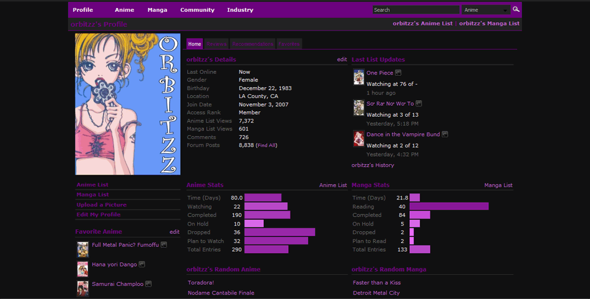
Task: Click Manga List link beside Manga Stats
Action: tap(498, 185)
